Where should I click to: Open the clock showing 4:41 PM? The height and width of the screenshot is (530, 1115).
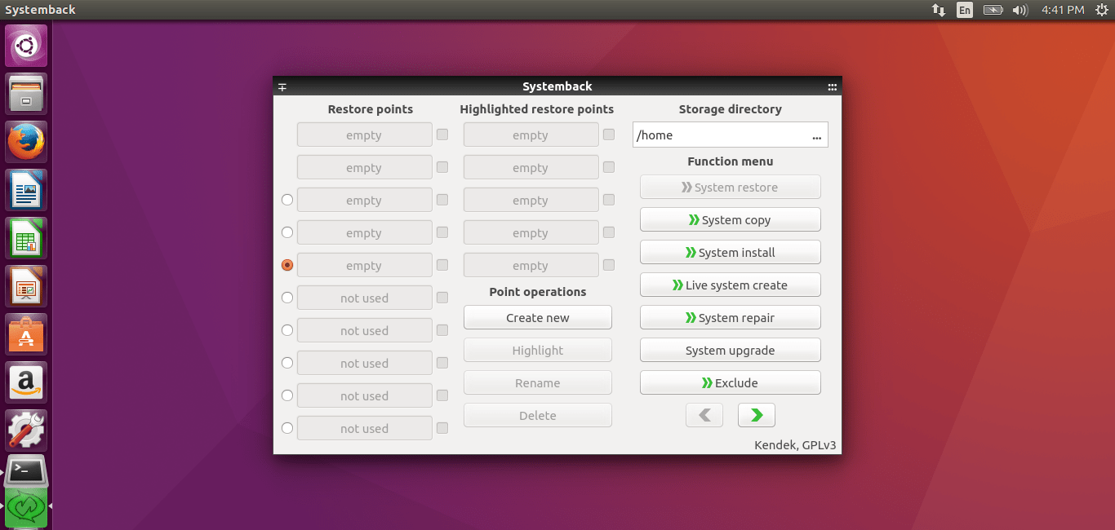(x=1063, y=10)
